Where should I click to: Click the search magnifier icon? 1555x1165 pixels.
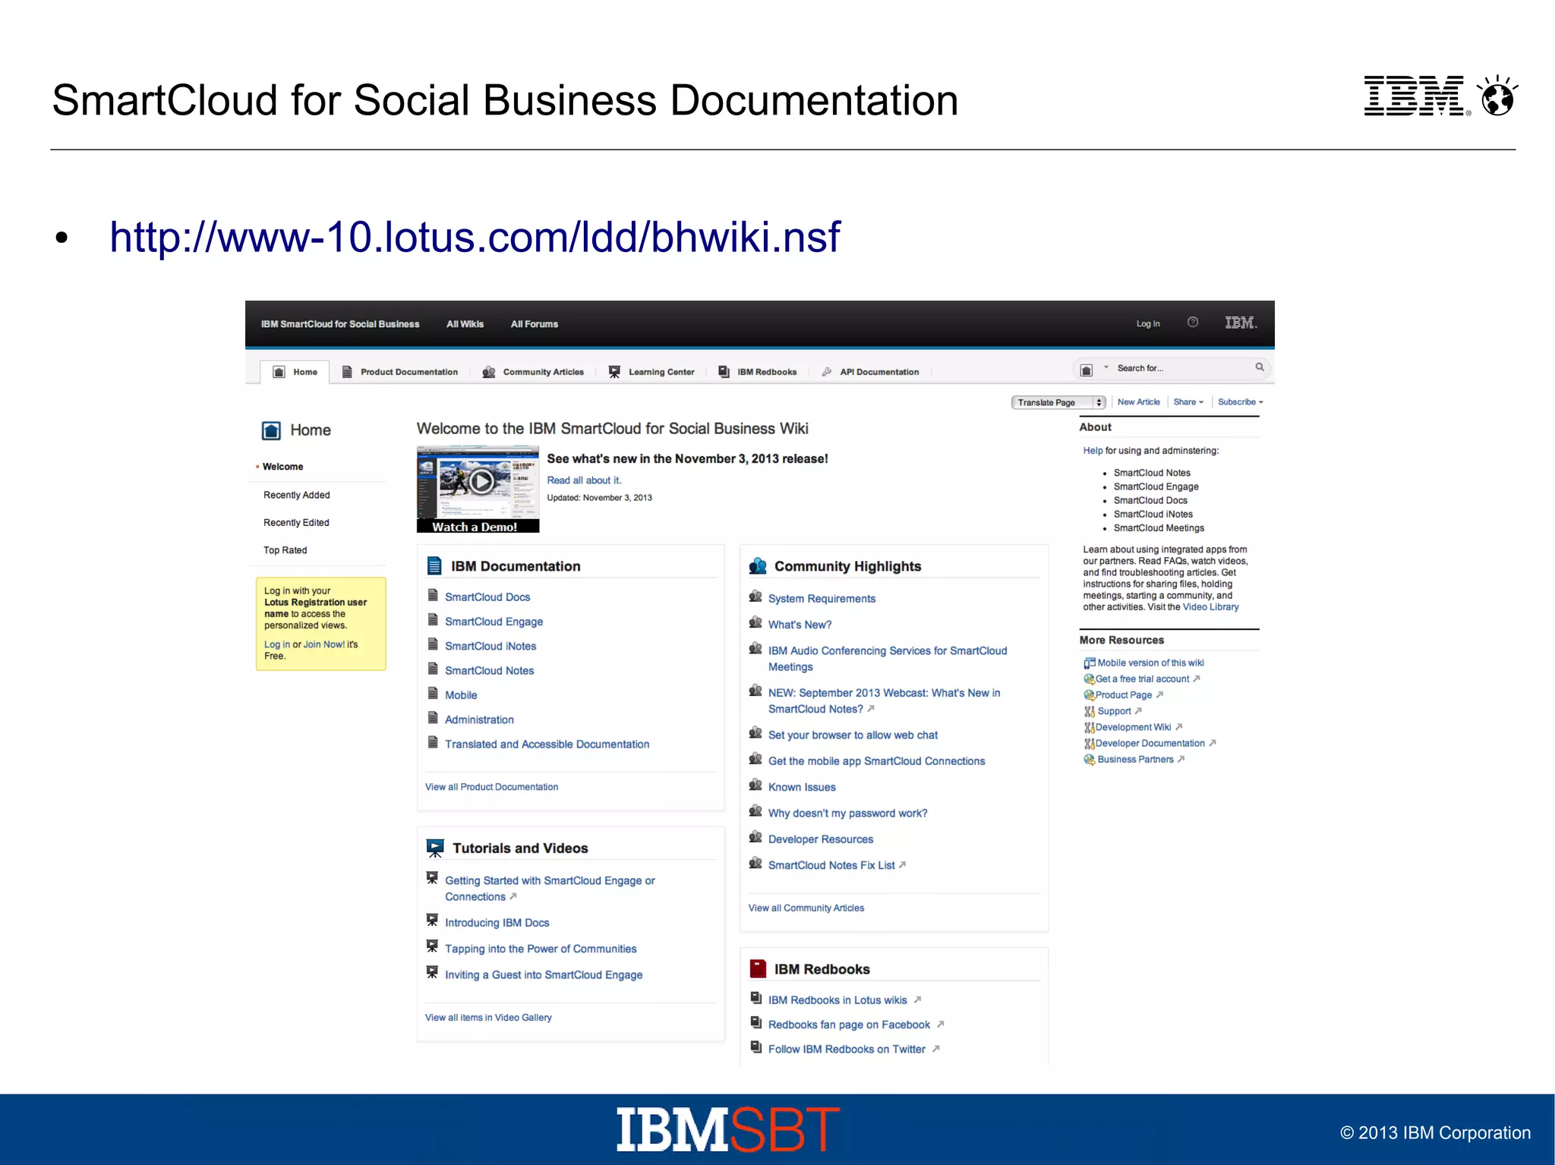point(1260,367)
